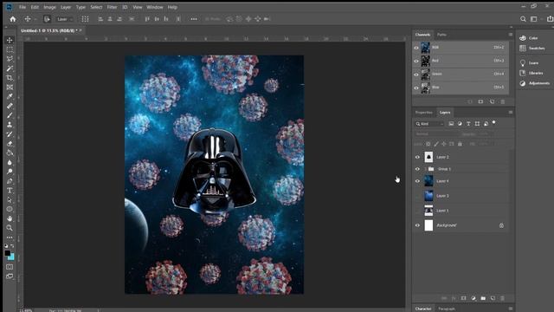Select the Rectangular Marquee tool

pos(10,49)
